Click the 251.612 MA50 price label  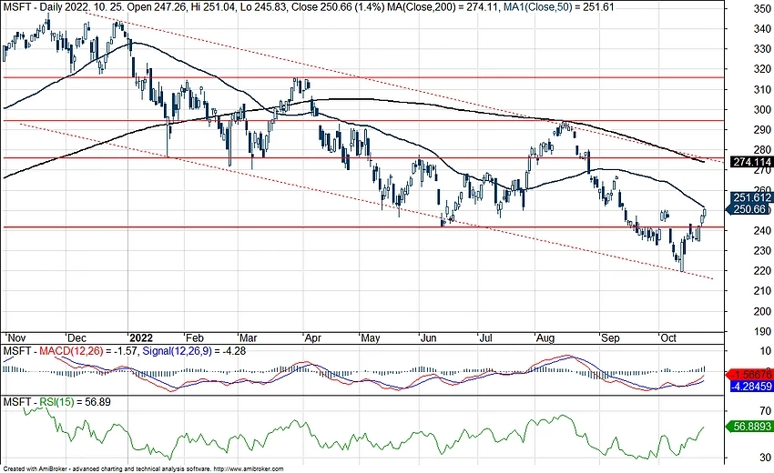point(752,197)
